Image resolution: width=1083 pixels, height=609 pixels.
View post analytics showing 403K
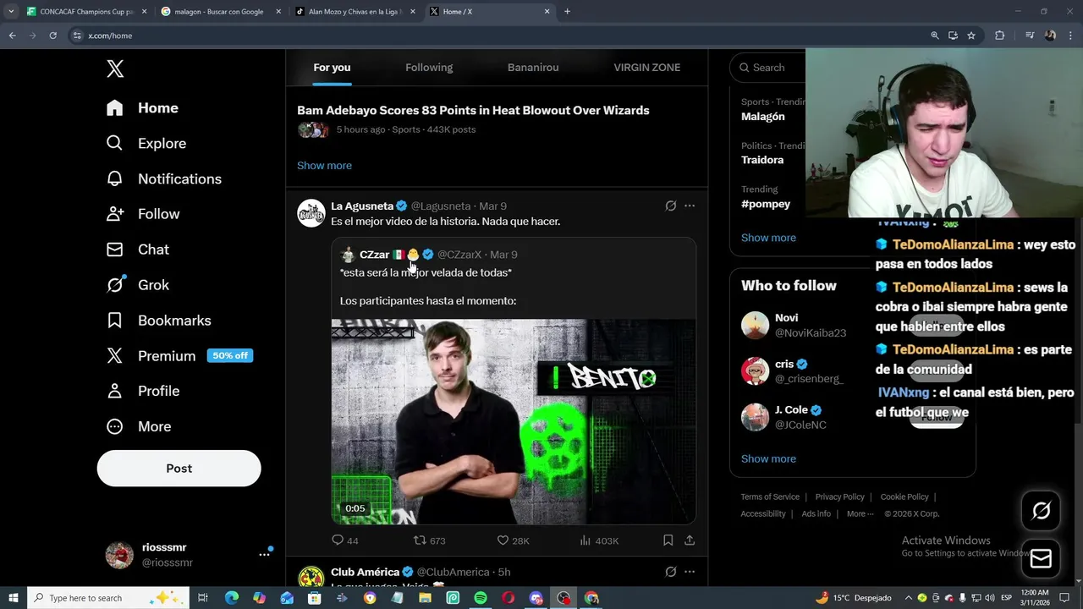pyautogui.click(x=599, y=540)
